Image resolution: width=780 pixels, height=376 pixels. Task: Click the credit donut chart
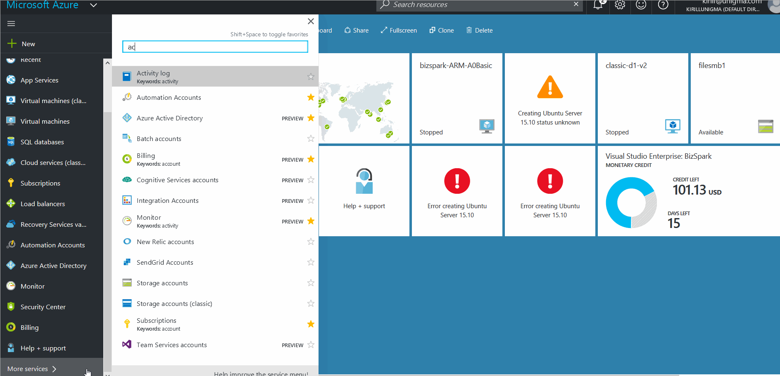click(631, 202)
